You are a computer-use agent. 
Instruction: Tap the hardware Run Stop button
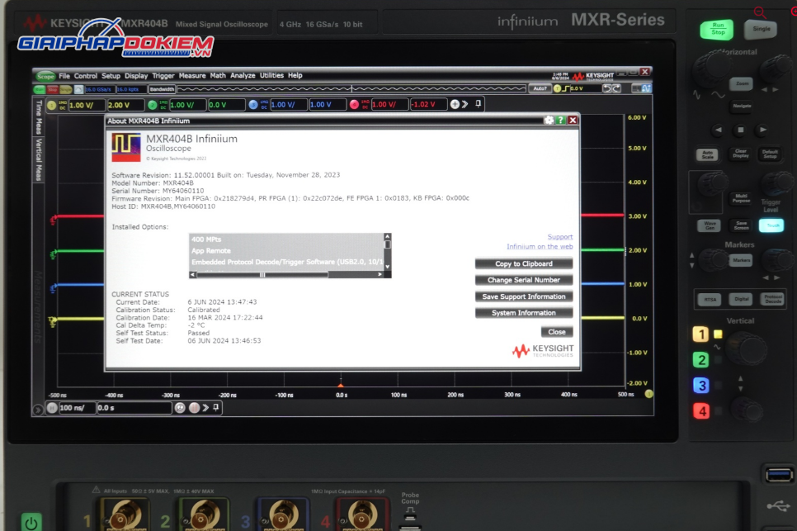(717, 29)
